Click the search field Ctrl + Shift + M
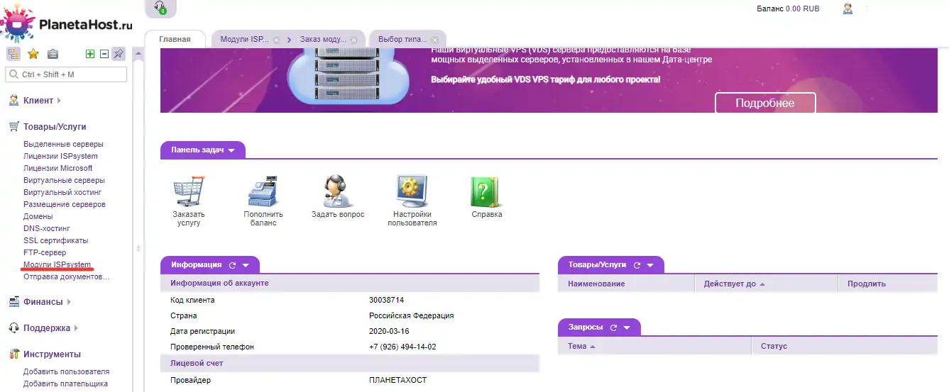 67,74
